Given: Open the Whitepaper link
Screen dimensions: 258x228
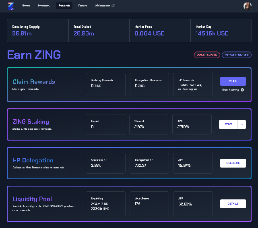Looking at the screenshot, I should pyautogui.click(x=102, y=6).
